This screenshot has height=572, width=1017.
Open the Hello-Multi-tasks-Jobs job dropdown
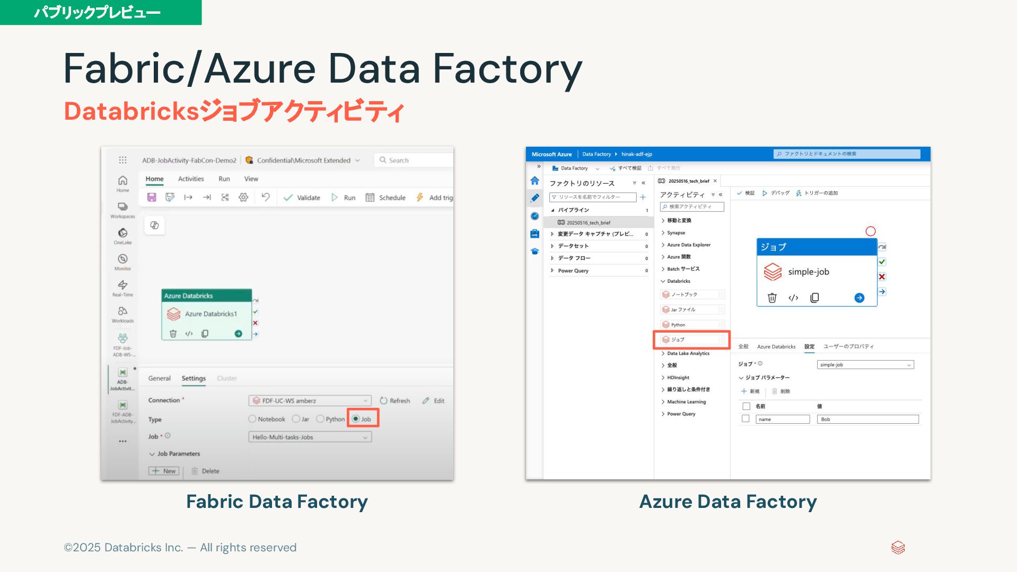pyautogui.click(x=310, y=437)
